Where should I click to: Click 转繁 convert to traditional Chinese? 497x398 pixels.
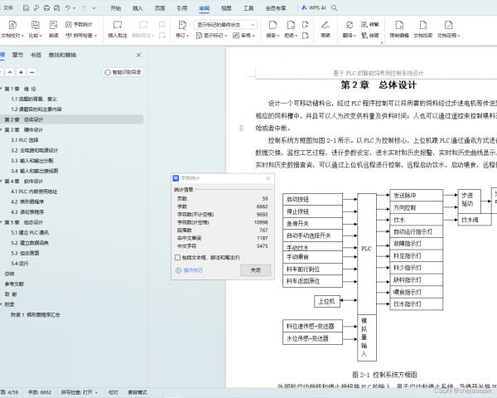click(370, 24)
